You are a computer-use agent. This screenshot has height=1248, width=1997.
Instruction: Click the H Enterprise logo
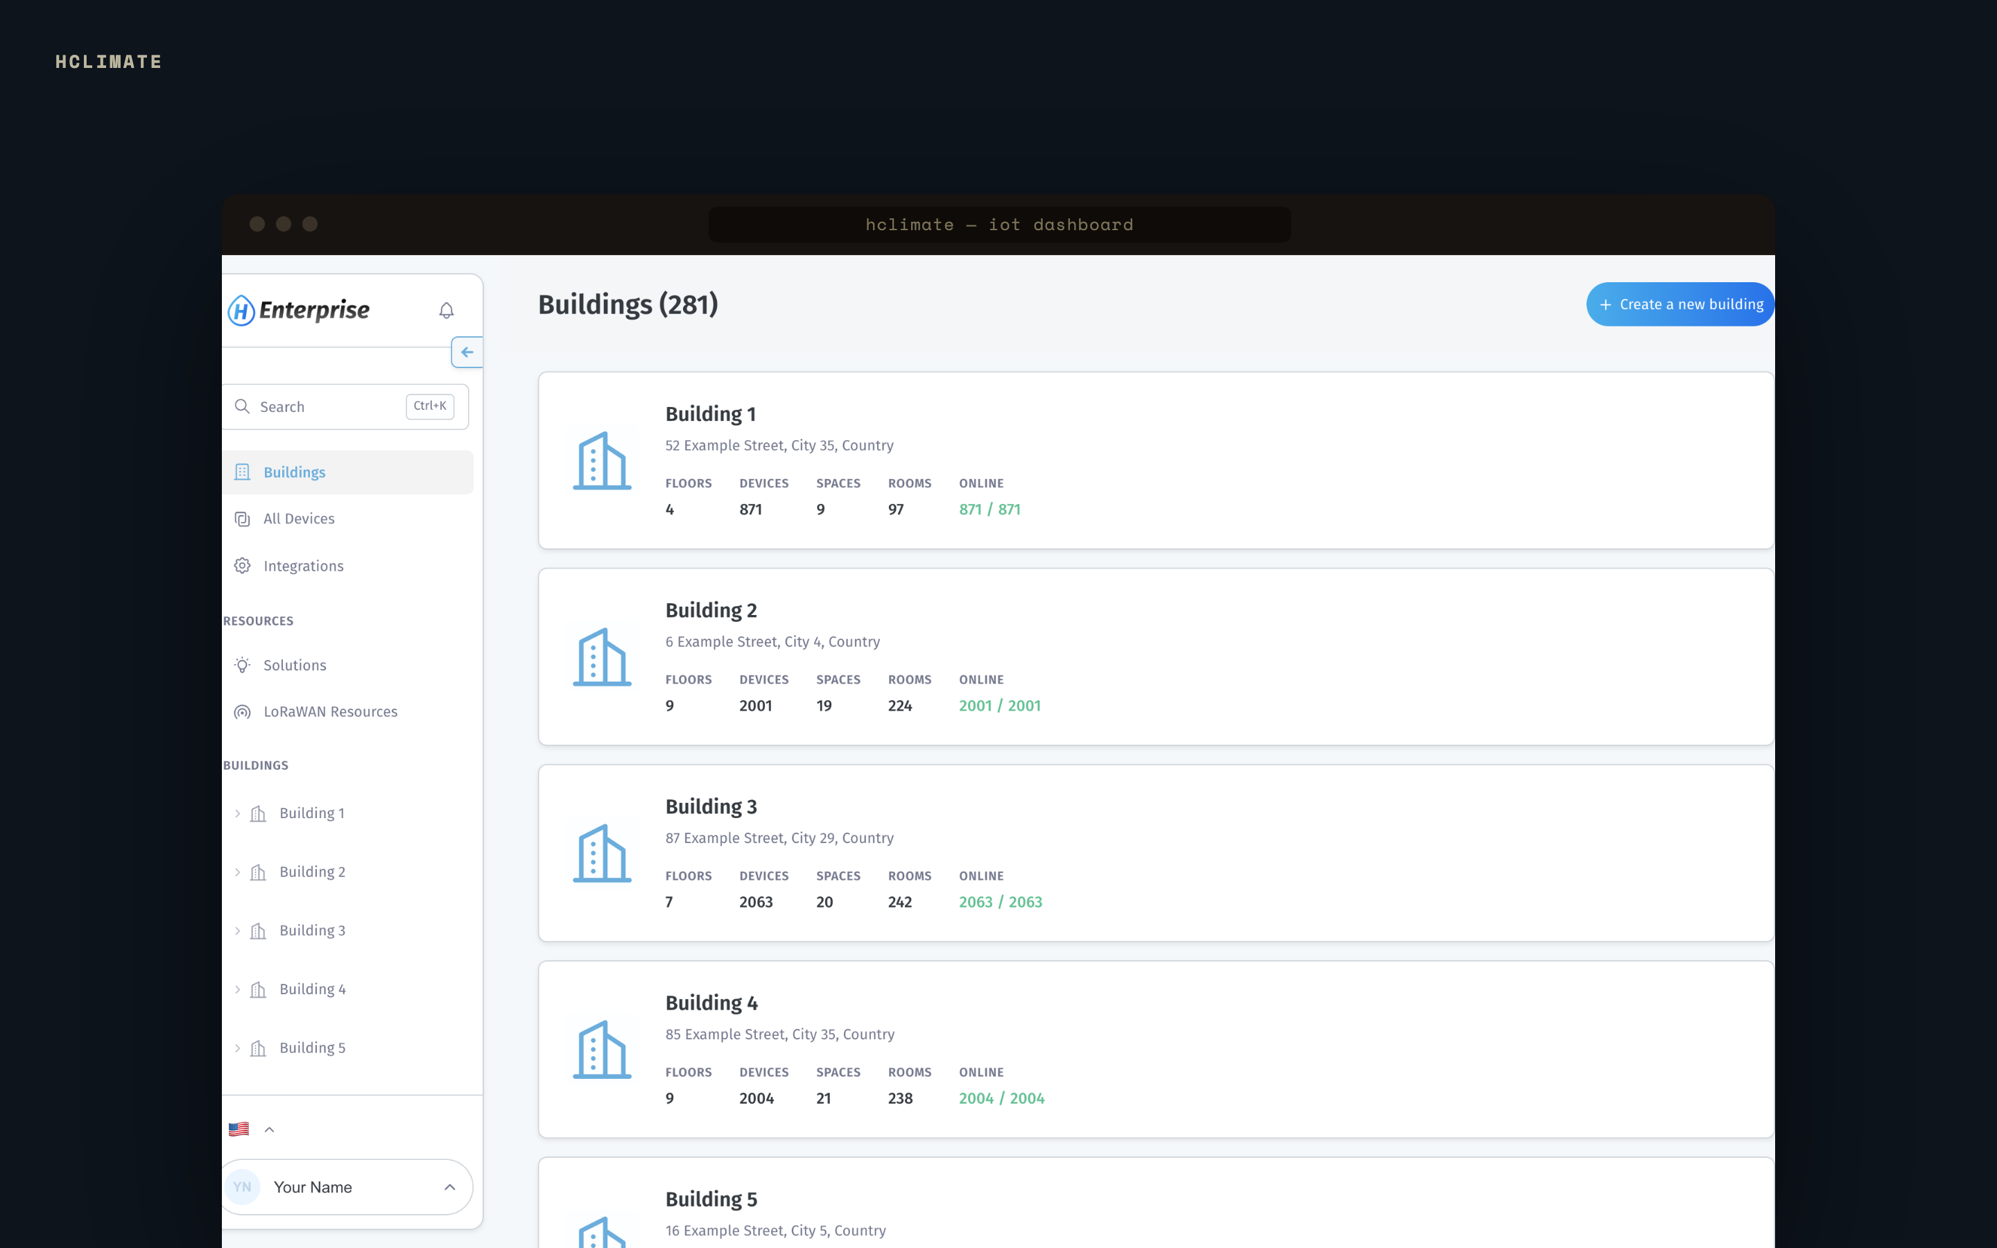[299, 311]
